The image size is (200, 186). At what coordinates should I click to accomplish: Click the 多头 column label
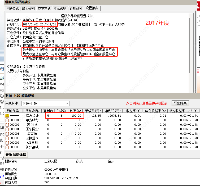click(x=79, y=161)
